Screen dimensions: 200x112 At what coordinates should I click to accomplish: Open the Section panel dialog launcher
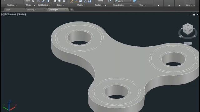(106, 5)
